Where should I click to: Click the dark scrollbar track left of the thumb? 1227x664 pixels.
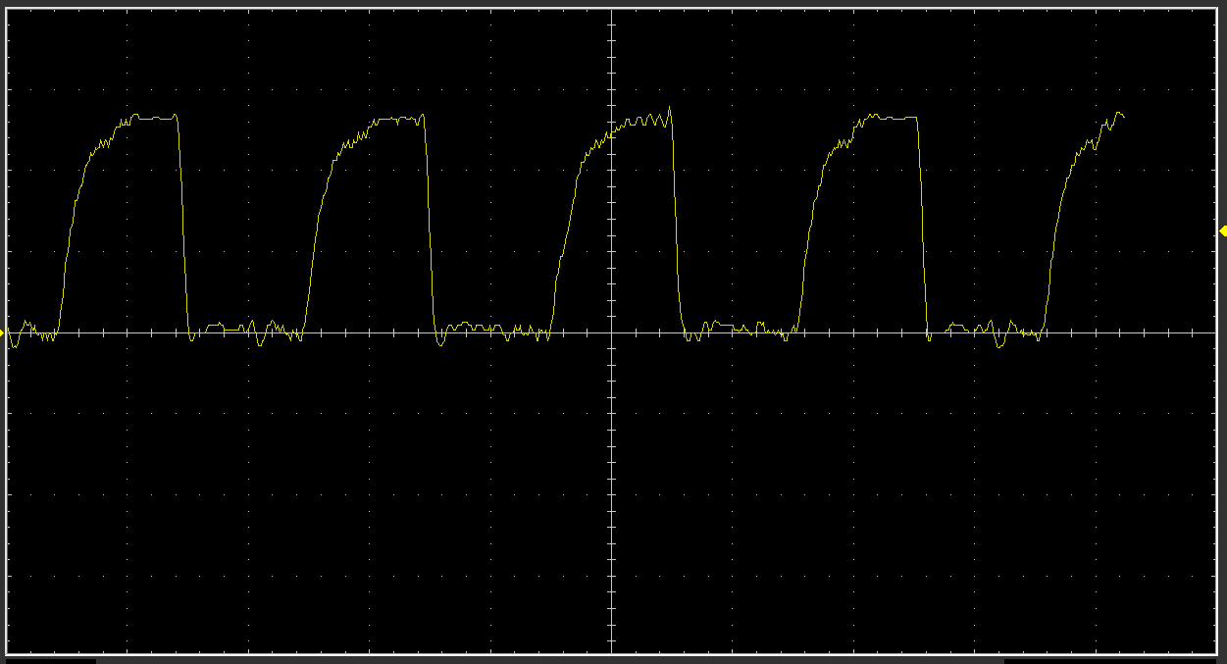pos(49,660)
